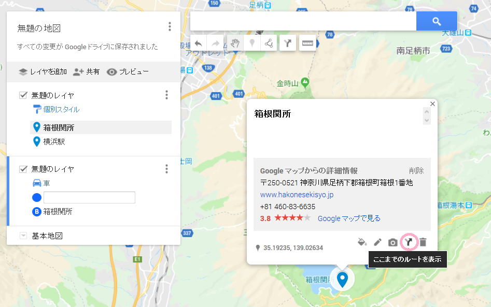Click the 3.8 star rating
The height and width of the screenshot is (307, 491).
point(285,218)
